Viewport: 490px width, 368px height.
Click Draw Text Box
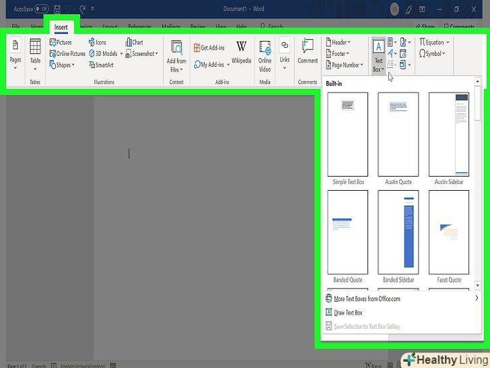402,312
